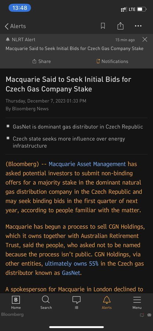Viewport: 153px width, 331px height.
Task: Open the Home tab
Action: tap(16, 303)
